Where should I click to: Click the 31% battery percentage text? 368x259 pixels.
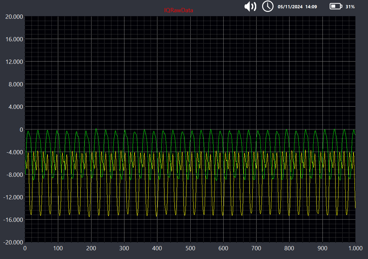350,7
